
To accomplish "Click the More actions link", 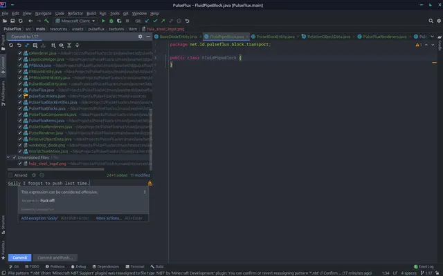I will 109,218.
